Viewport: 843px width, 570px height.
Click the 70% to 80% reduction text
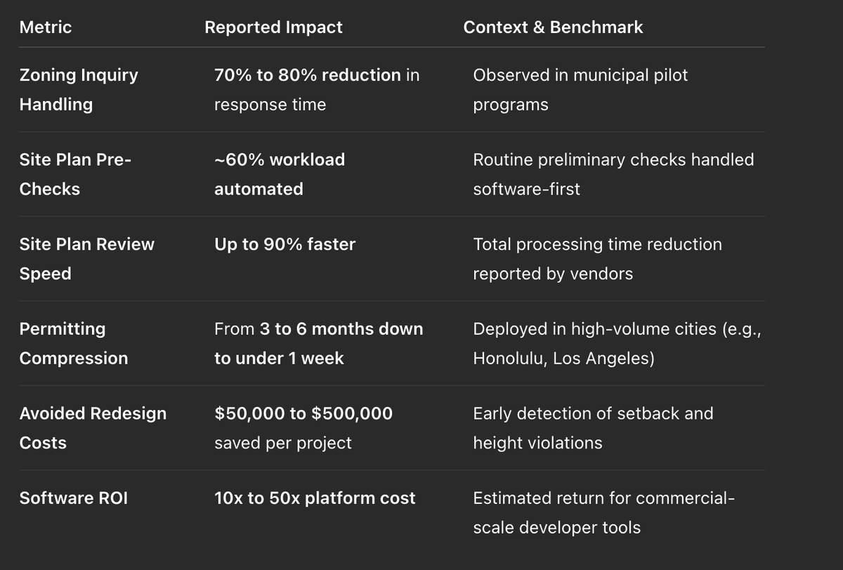coord(308,75)
